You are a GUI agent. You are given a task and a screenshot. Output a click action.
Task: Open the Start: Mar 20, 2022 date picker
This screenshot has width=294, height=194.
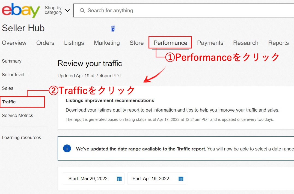(x=88, y=179)
